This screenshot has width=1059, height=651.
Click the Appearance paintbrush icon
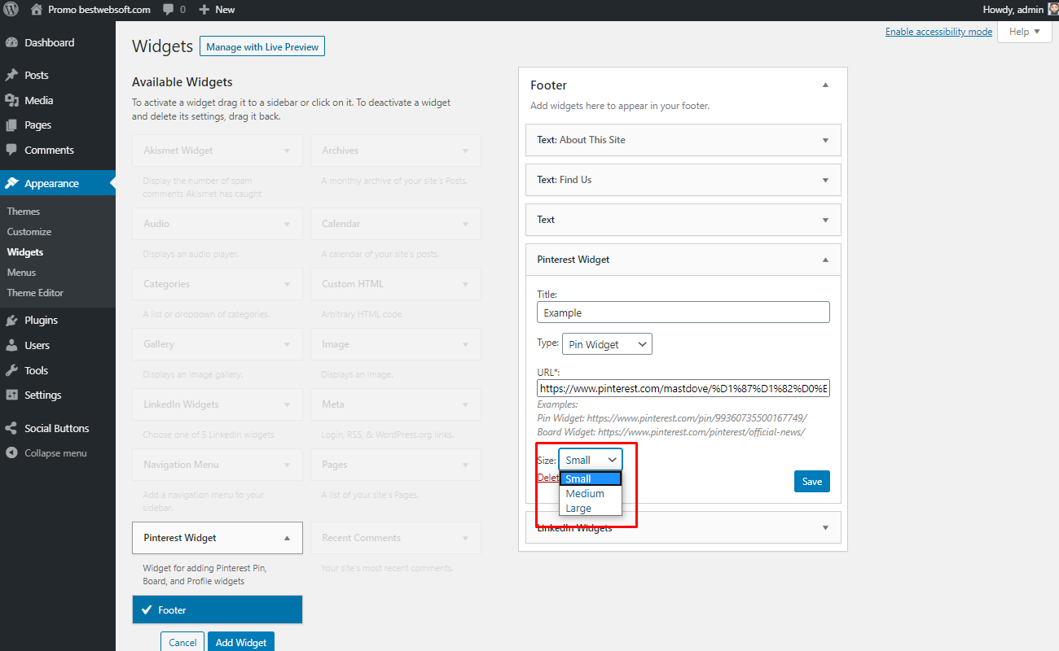coord(11,183)
